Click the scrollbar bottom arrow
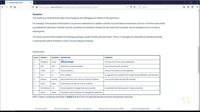 pos(199,110)
